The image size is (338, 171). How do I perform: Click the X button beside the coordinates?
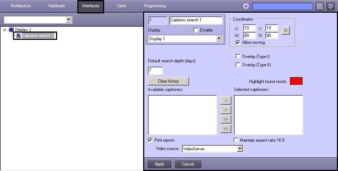pos(286,30)
